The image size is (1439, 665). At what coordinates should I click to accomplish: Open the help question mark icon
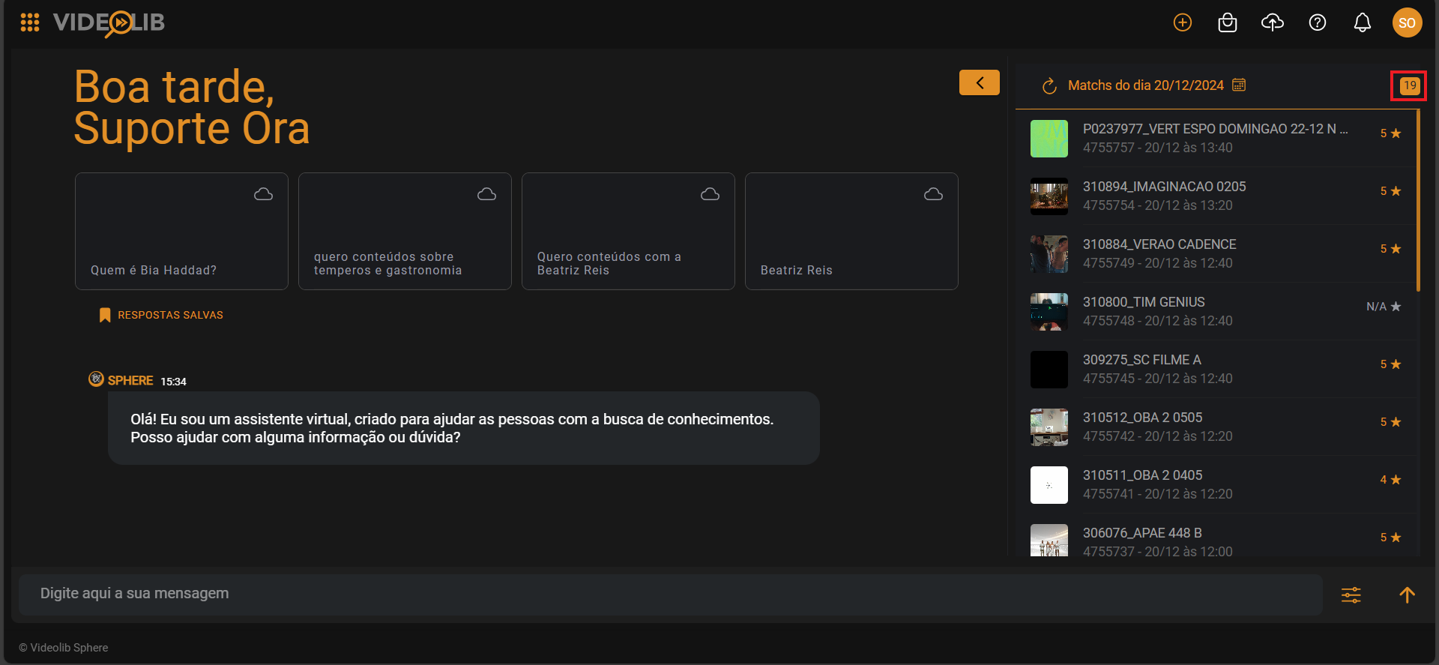pos(1318,22)
